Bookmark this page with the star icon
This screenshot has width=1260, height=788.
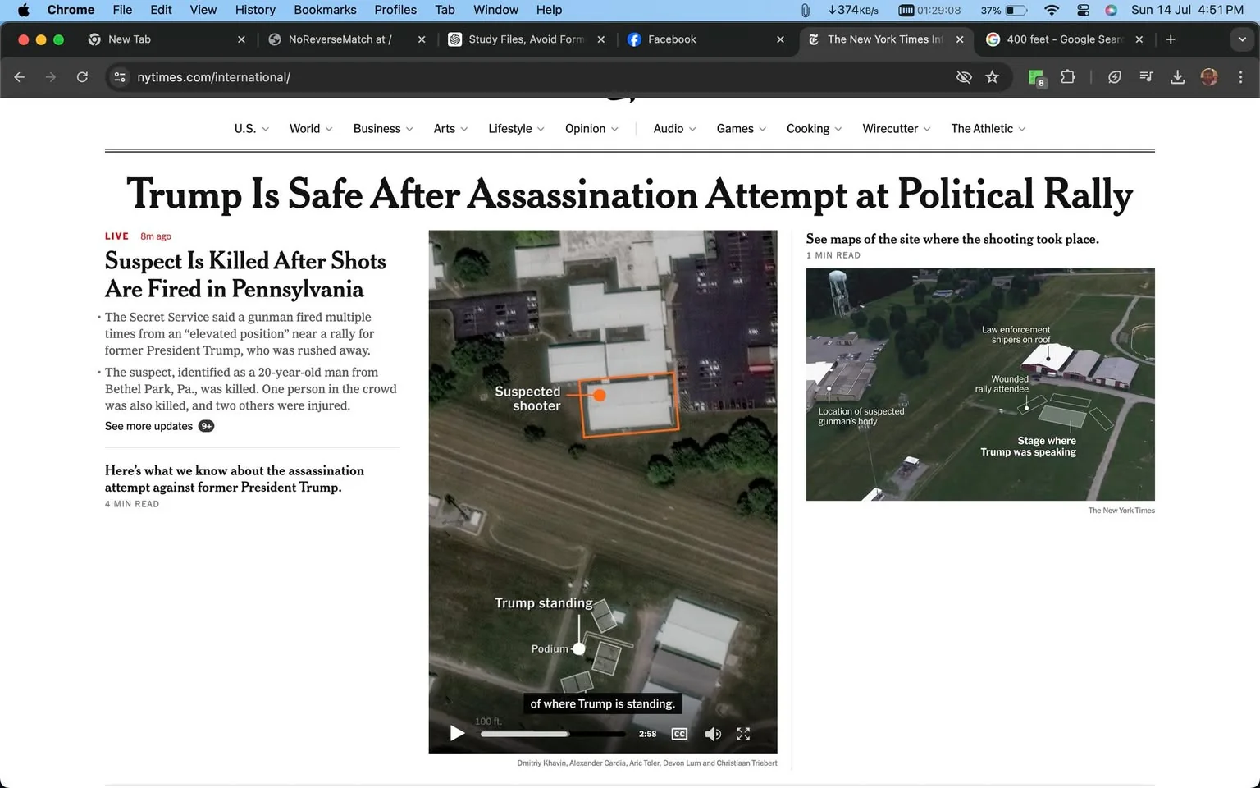pos(993,77)
